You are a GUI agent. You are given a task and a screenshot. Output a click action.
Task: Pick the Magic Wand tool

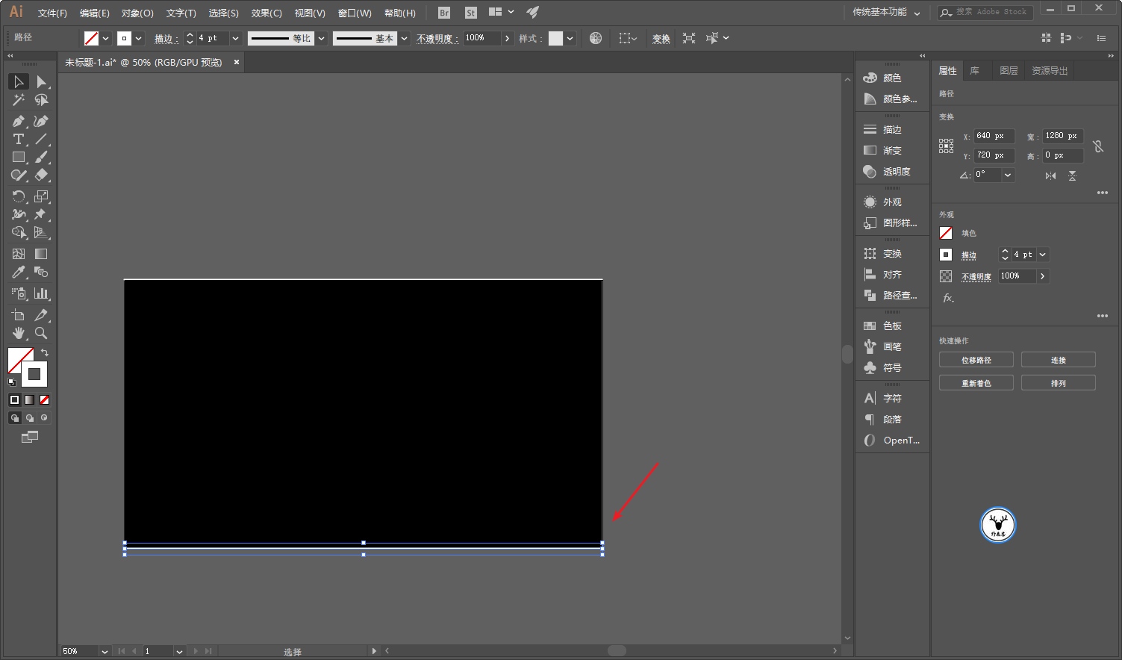[19, 100]
